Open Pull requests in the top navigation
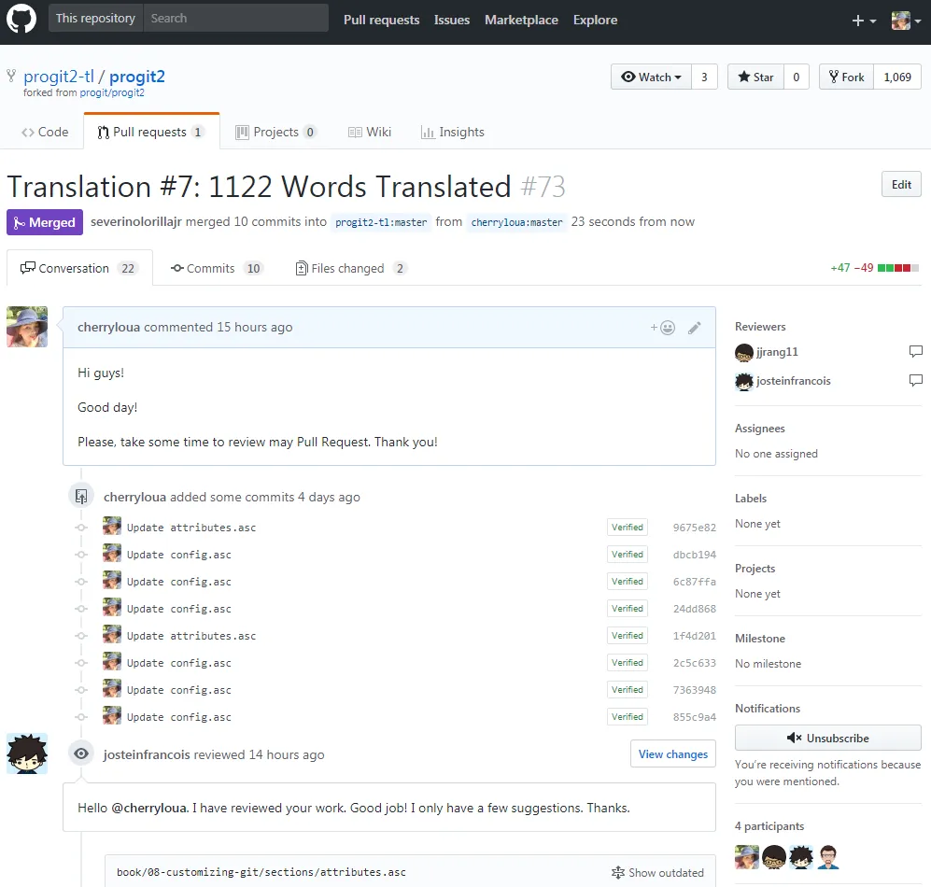 [x=381, y=20]
